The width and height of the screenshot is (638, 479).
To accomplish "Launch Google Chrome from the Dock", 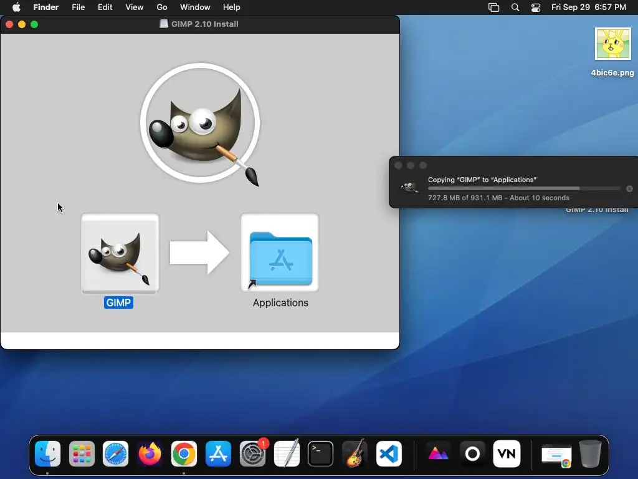I will pos(184,453).
